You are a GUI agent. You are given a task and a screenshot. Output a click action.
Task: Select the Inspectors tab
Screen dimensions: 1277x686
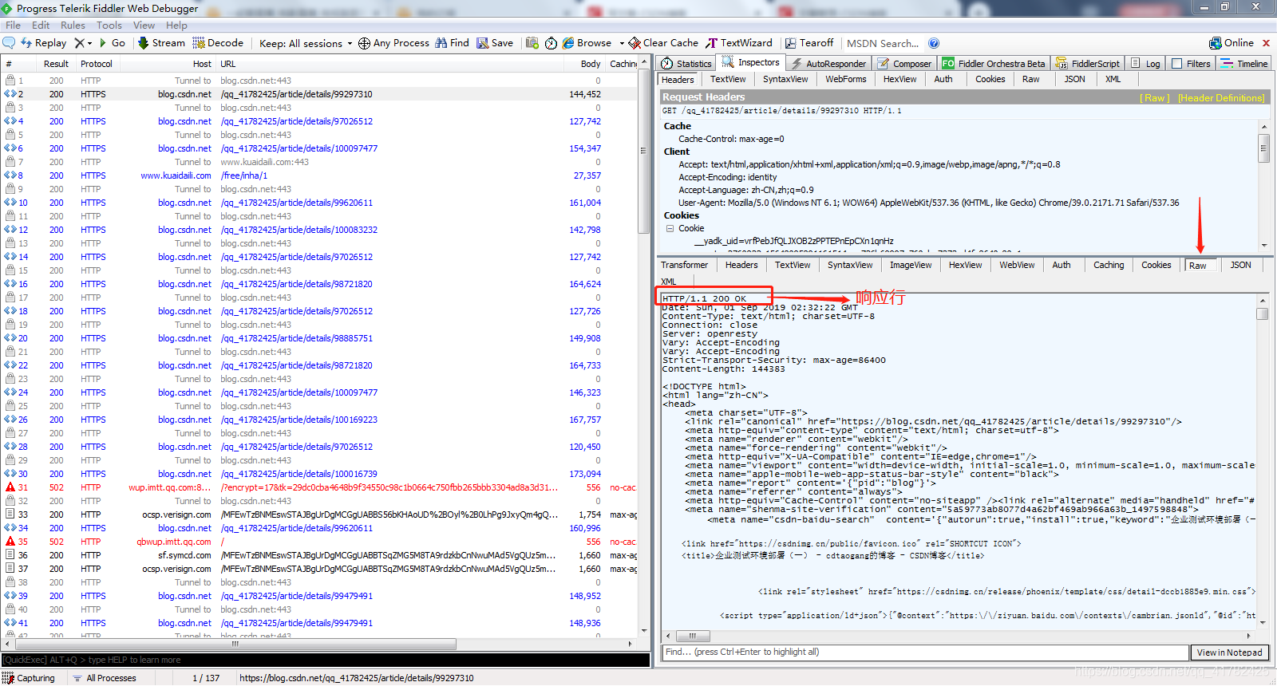751,62
